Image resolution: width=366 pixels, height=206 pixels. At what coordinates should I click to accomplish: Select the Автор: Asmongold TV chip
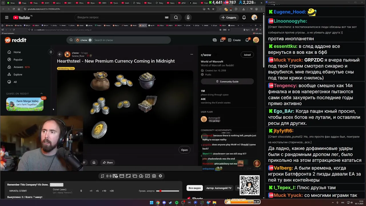[x=219, y=188]
